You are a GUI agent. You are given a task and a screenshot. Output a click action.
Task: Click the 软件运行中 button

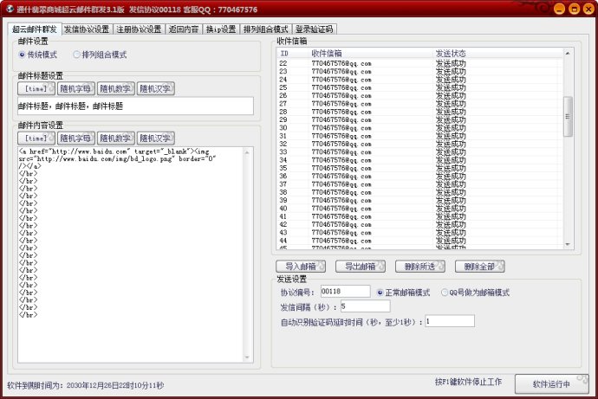pos(551,383)
